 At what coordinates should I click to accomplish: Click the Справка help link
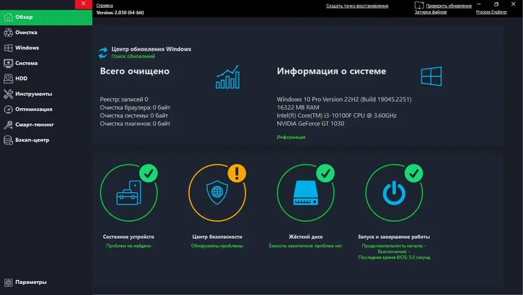click(105, 5)
